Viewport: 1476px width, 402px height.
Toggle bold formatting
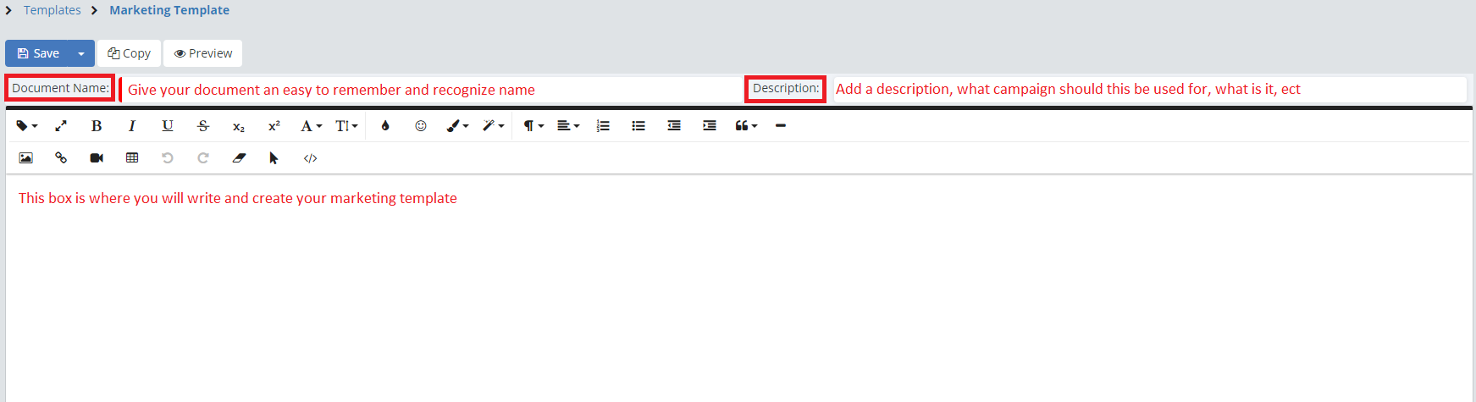97,126
